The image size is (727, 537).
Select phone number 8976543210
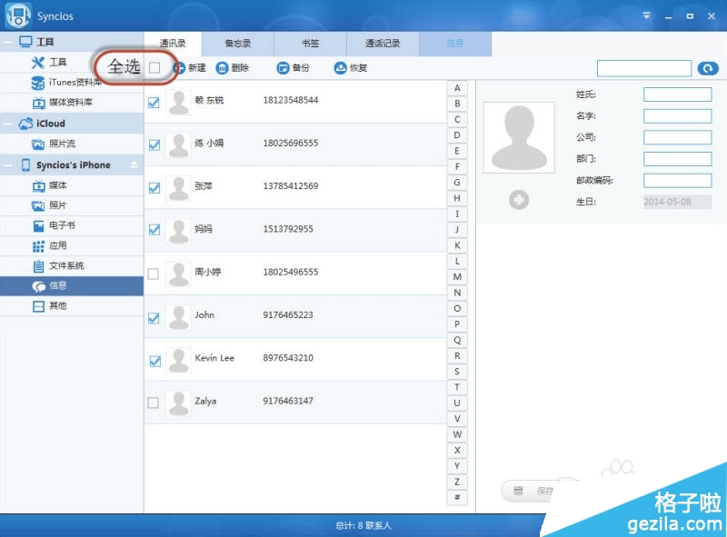tap(288, 358)
